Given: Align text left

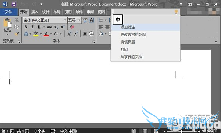Looking at the screenshot, I should point(100,27).
